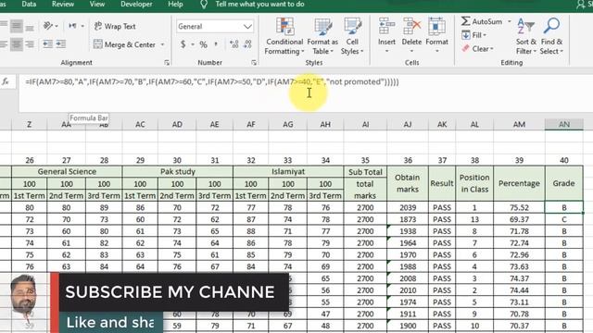Click Decrease Decimal icon
The width and height of the screenshot is (593, 333).
[x=247, y=44]
